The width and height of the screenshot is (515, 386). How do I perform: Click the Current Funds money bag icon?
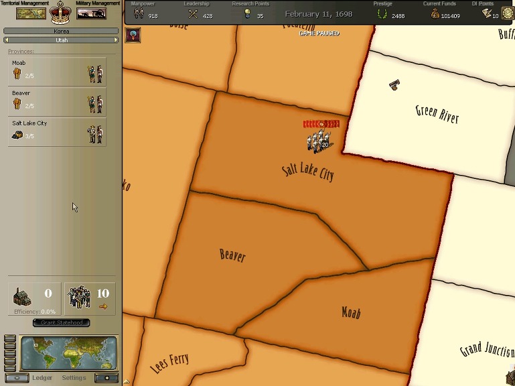(x=435, y=15)
